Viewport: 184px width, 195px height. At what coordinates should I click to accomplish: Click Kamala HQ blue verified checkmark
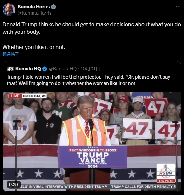click(45, 69)
